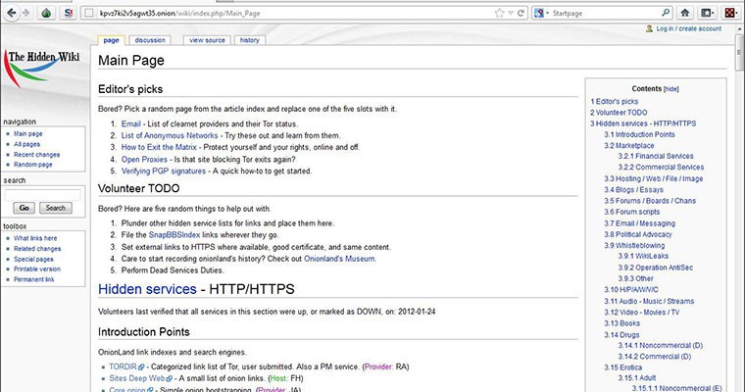Open Main page in the navigation sidebar
This screenshot has height=392, width=745.
pyautogui.click(x=28, y=134)
